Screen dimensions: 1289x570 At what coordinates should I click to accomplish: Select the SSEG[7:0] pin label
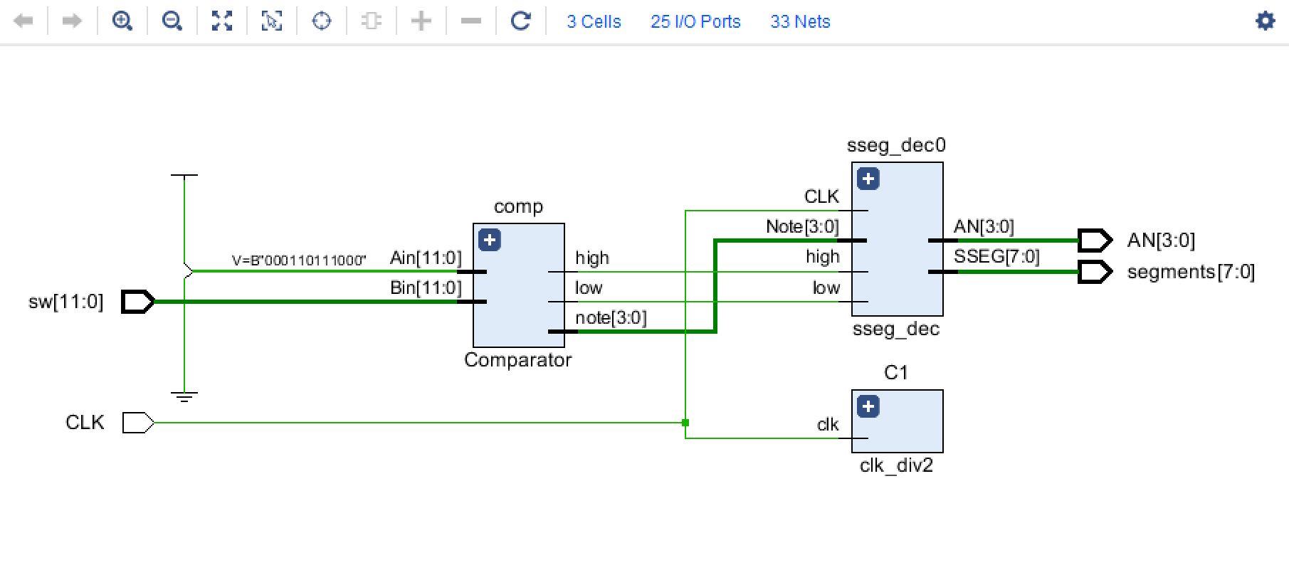coord(996,256)
